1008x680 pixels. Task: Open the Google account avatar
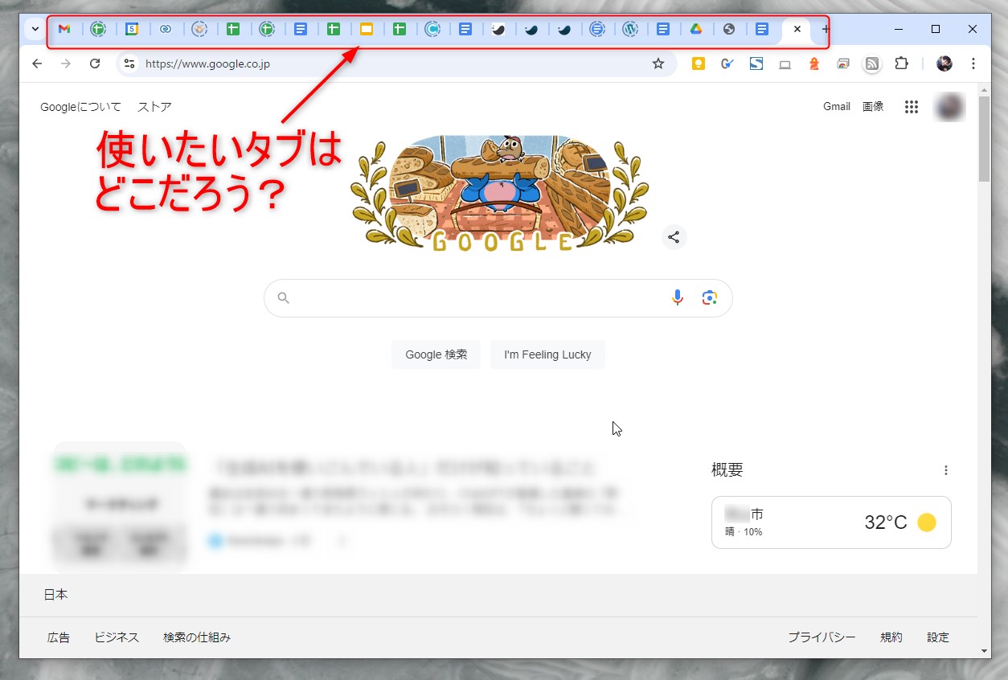[x=949, y=107]
